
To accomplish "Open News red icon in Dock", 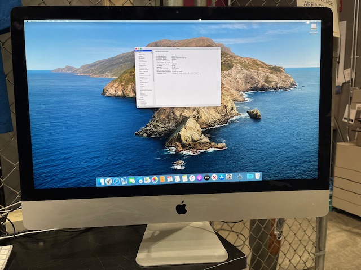I will pyautogui.click(x=214, y=177).
